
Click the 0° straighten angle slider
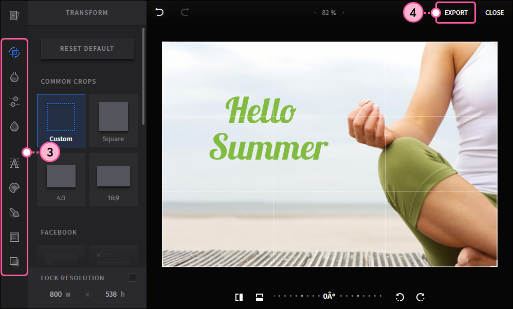[329, 296]
